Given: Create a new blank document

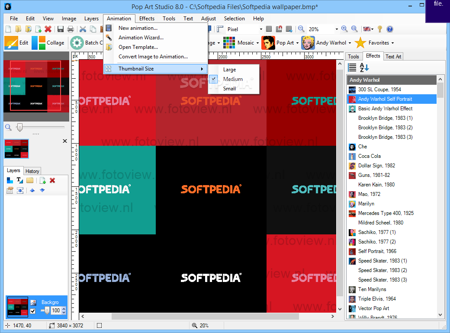Looking at the screenshot, I should click(8, 29).
